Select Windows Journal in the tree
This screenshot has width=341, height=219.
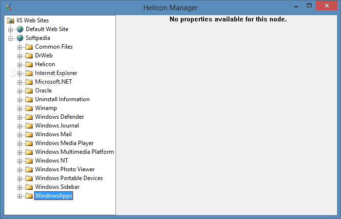57,126
